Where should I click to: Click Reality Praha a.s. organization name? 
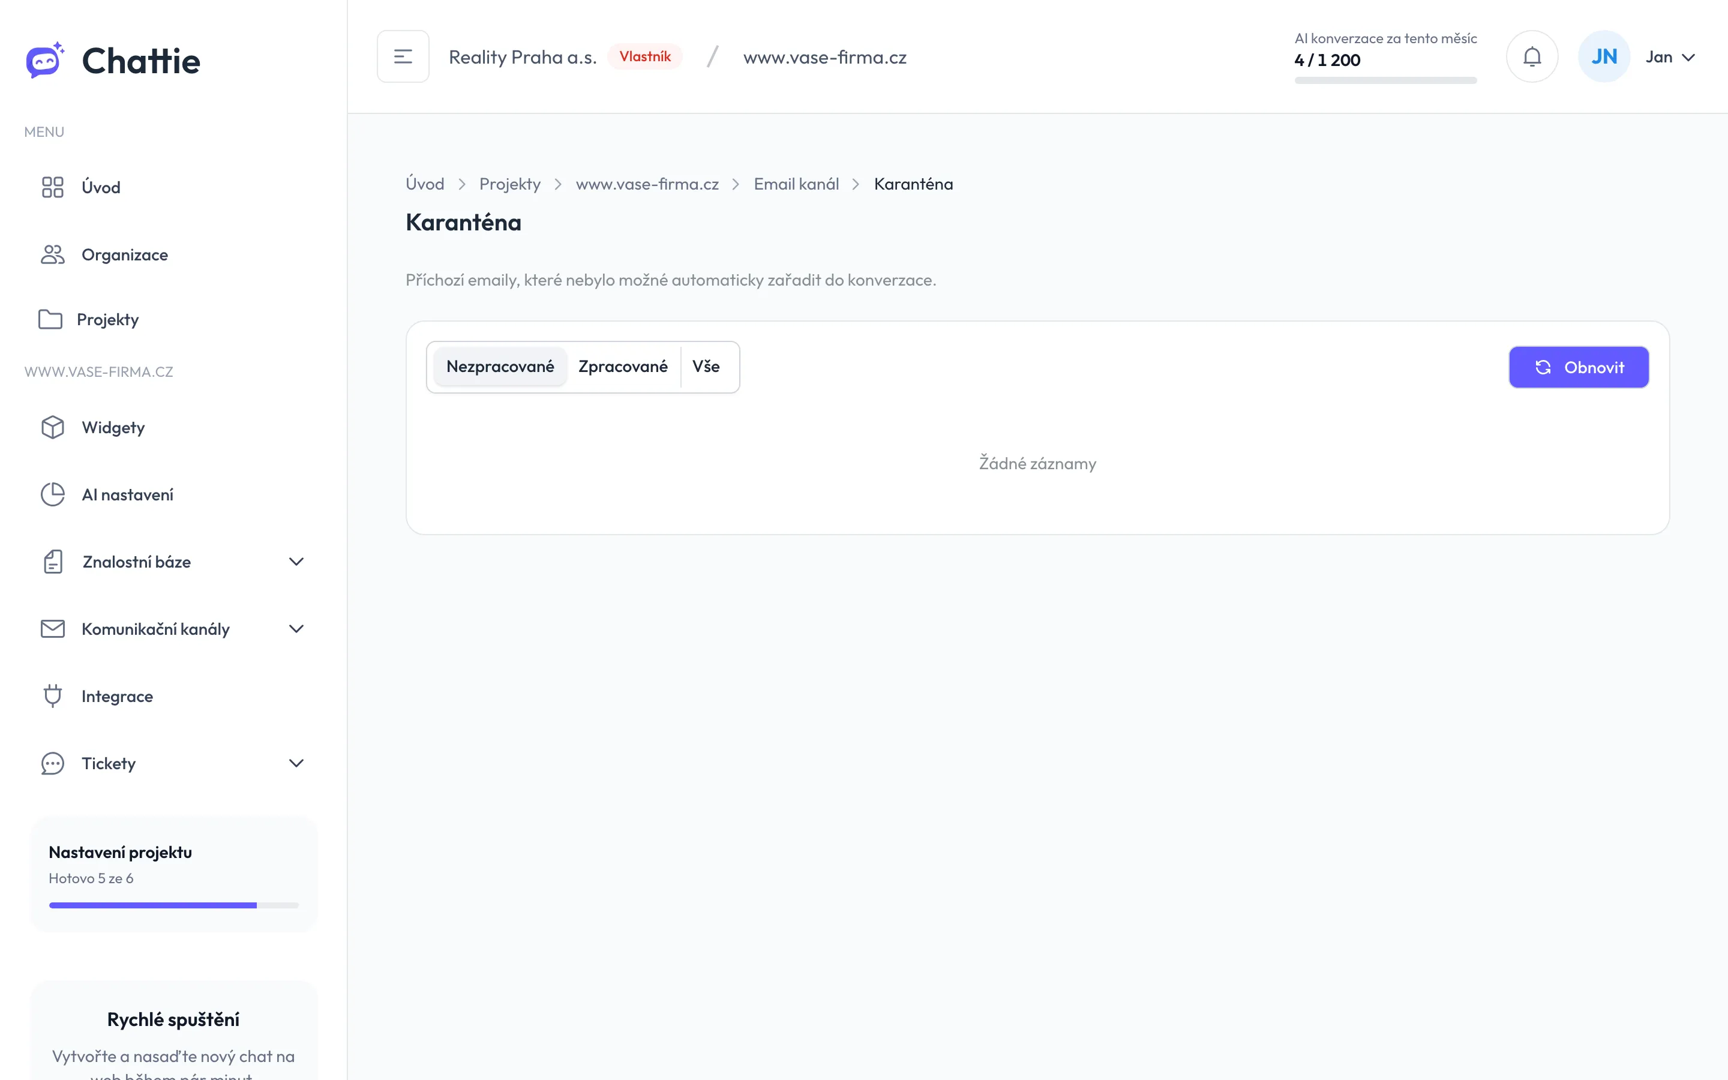[x=523, y=56]
